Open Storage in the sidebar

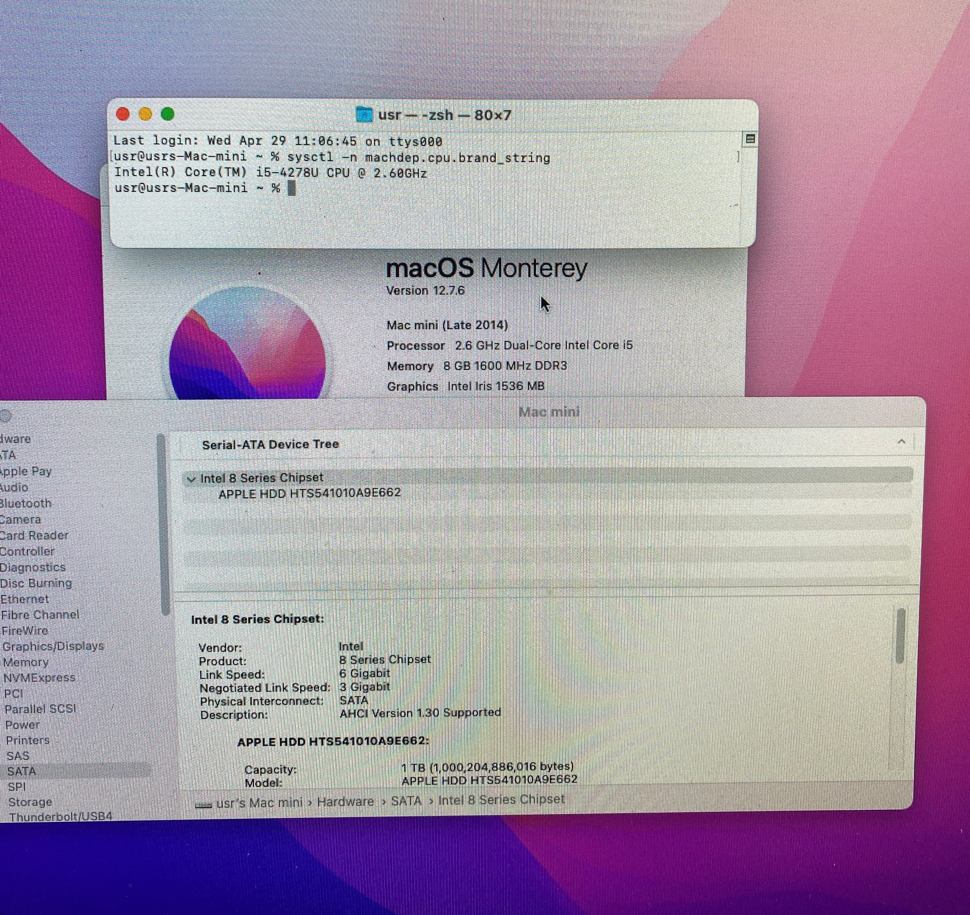click(30, 802)
